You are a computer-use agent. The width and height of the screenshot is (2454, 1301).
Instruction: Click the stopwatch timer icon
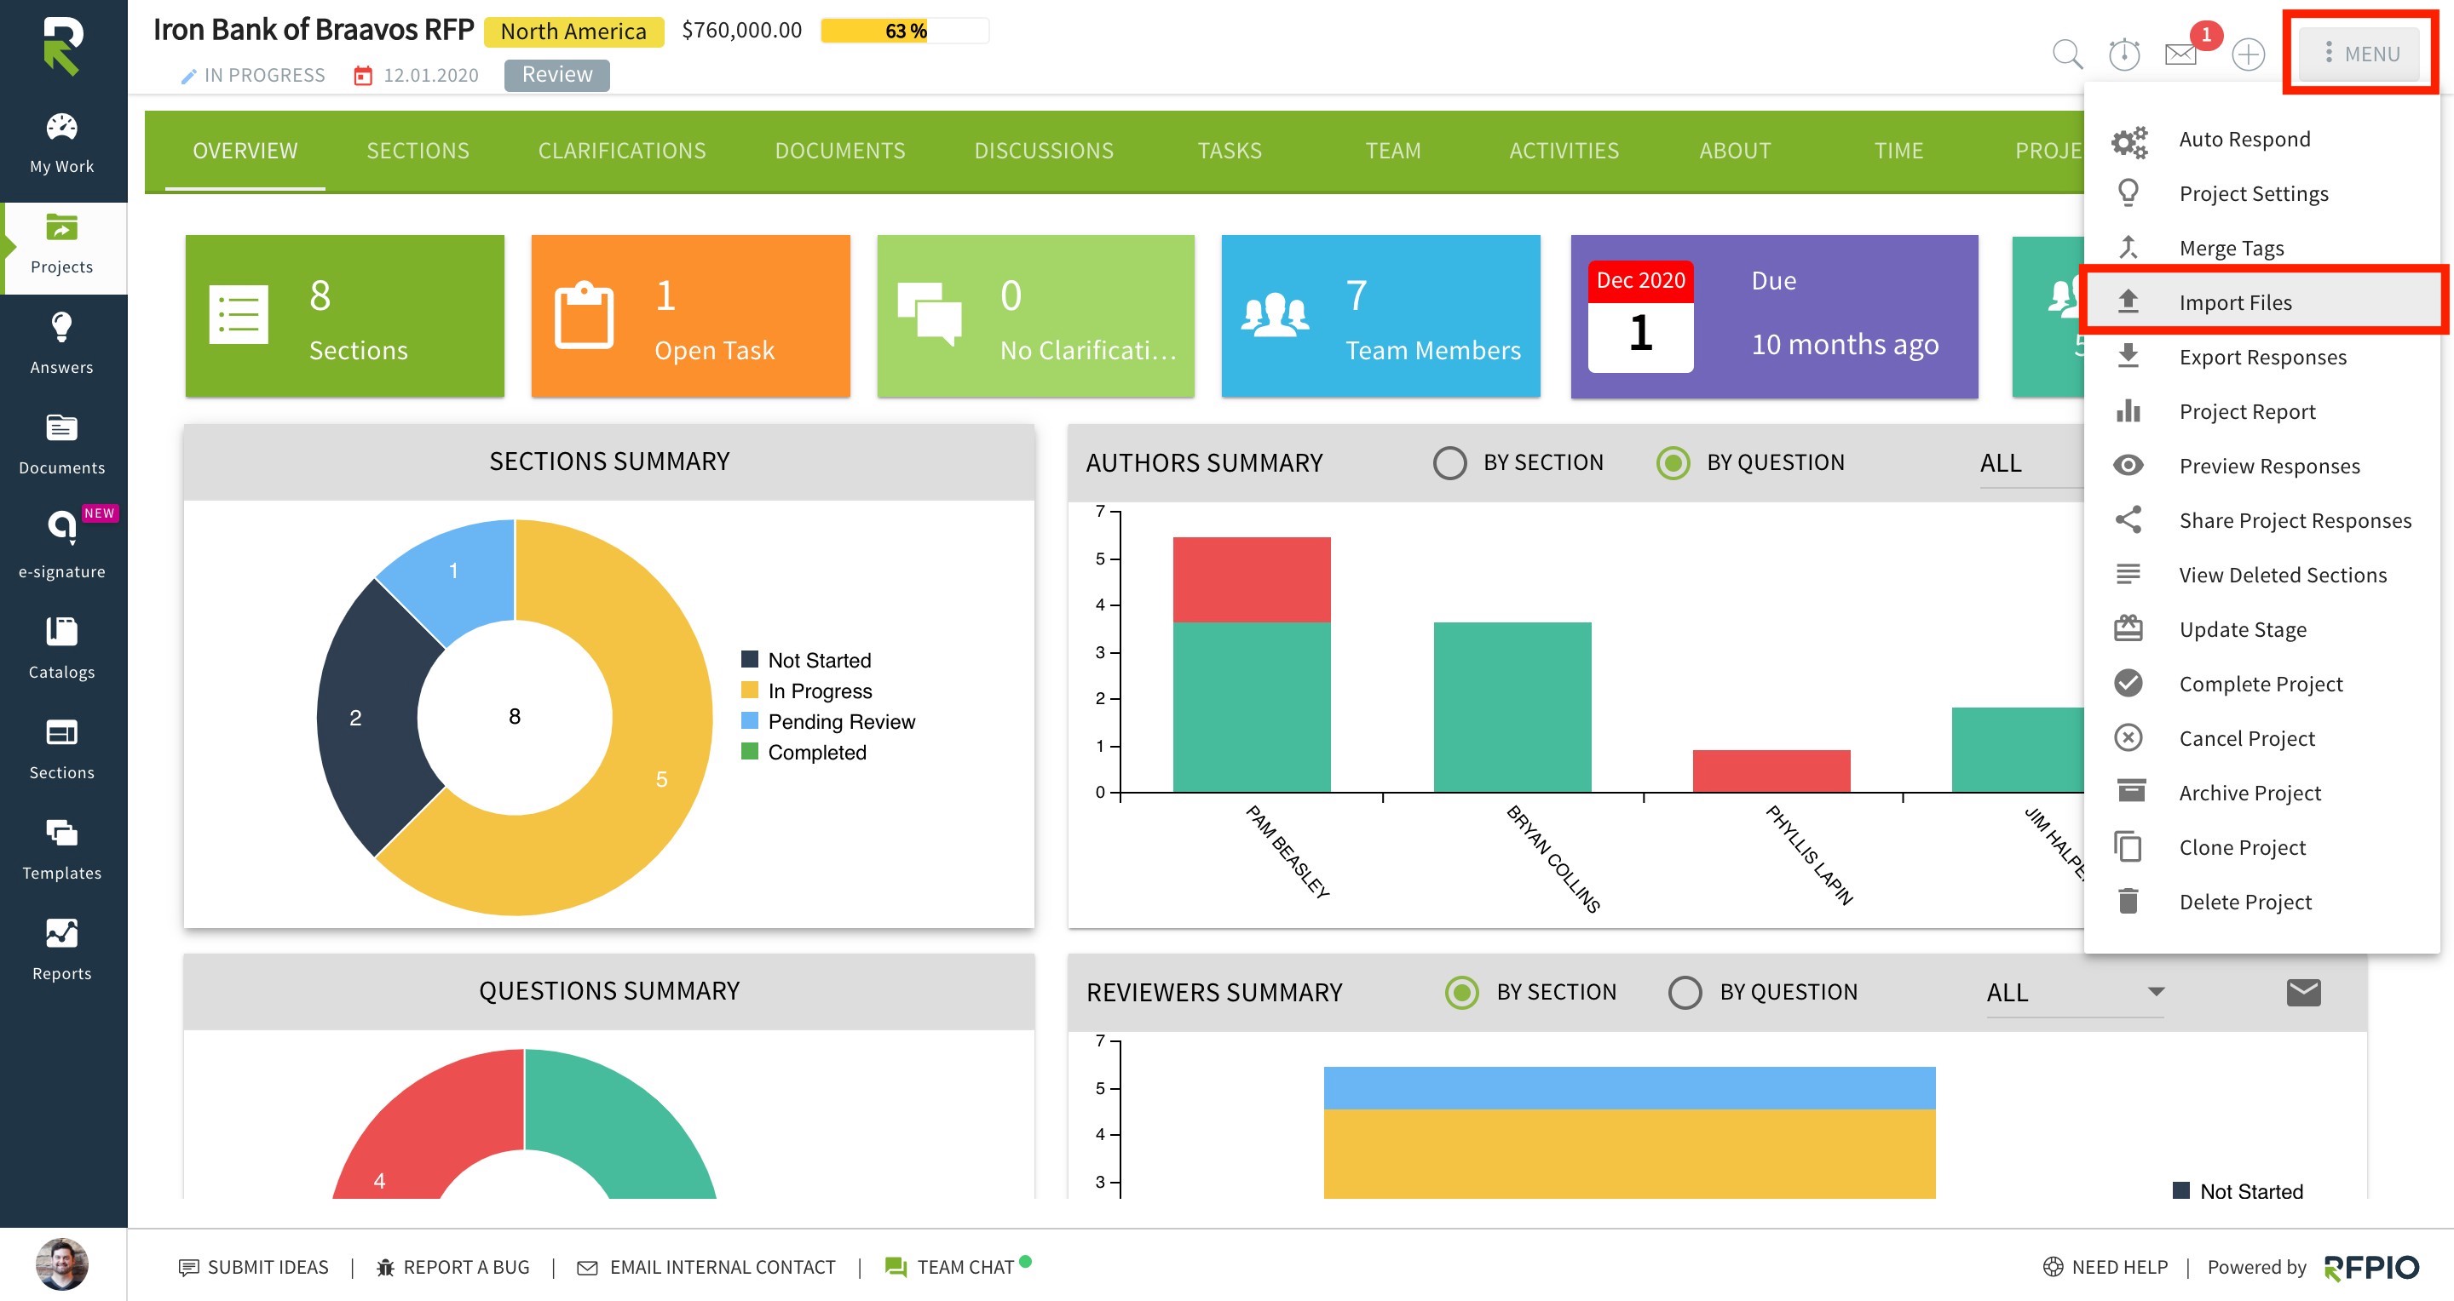2123,54
